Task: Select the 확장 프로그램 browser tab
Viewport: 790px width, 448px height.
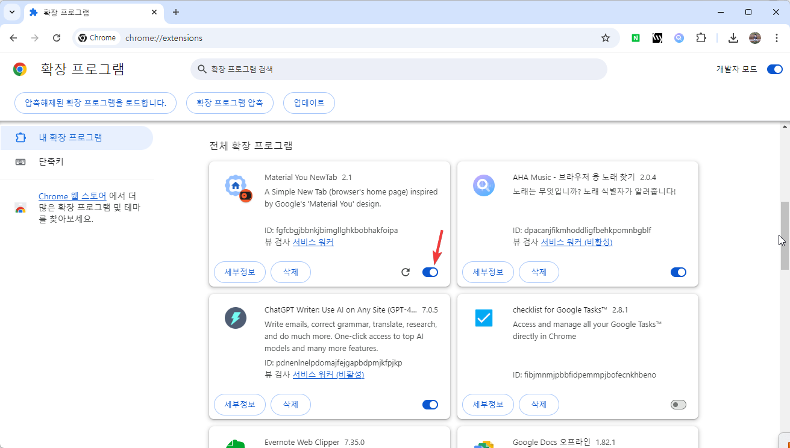Action: 93,13
